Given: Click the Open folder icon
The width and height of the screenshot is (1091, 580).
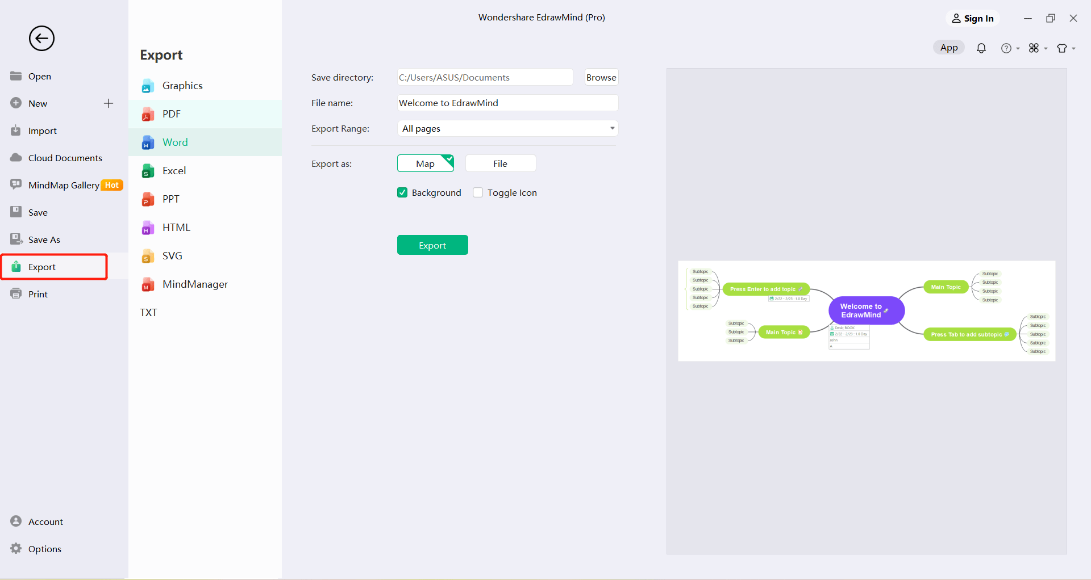Looking at the screenshot, I should (x=16, y=76).
